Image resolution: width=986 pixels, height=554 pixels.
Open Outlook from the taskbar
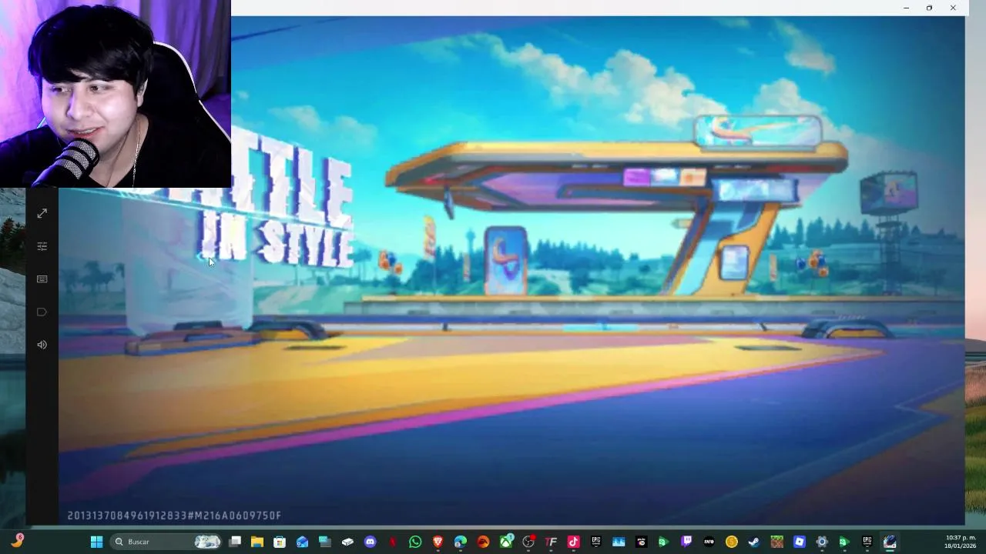click(302, 542)
